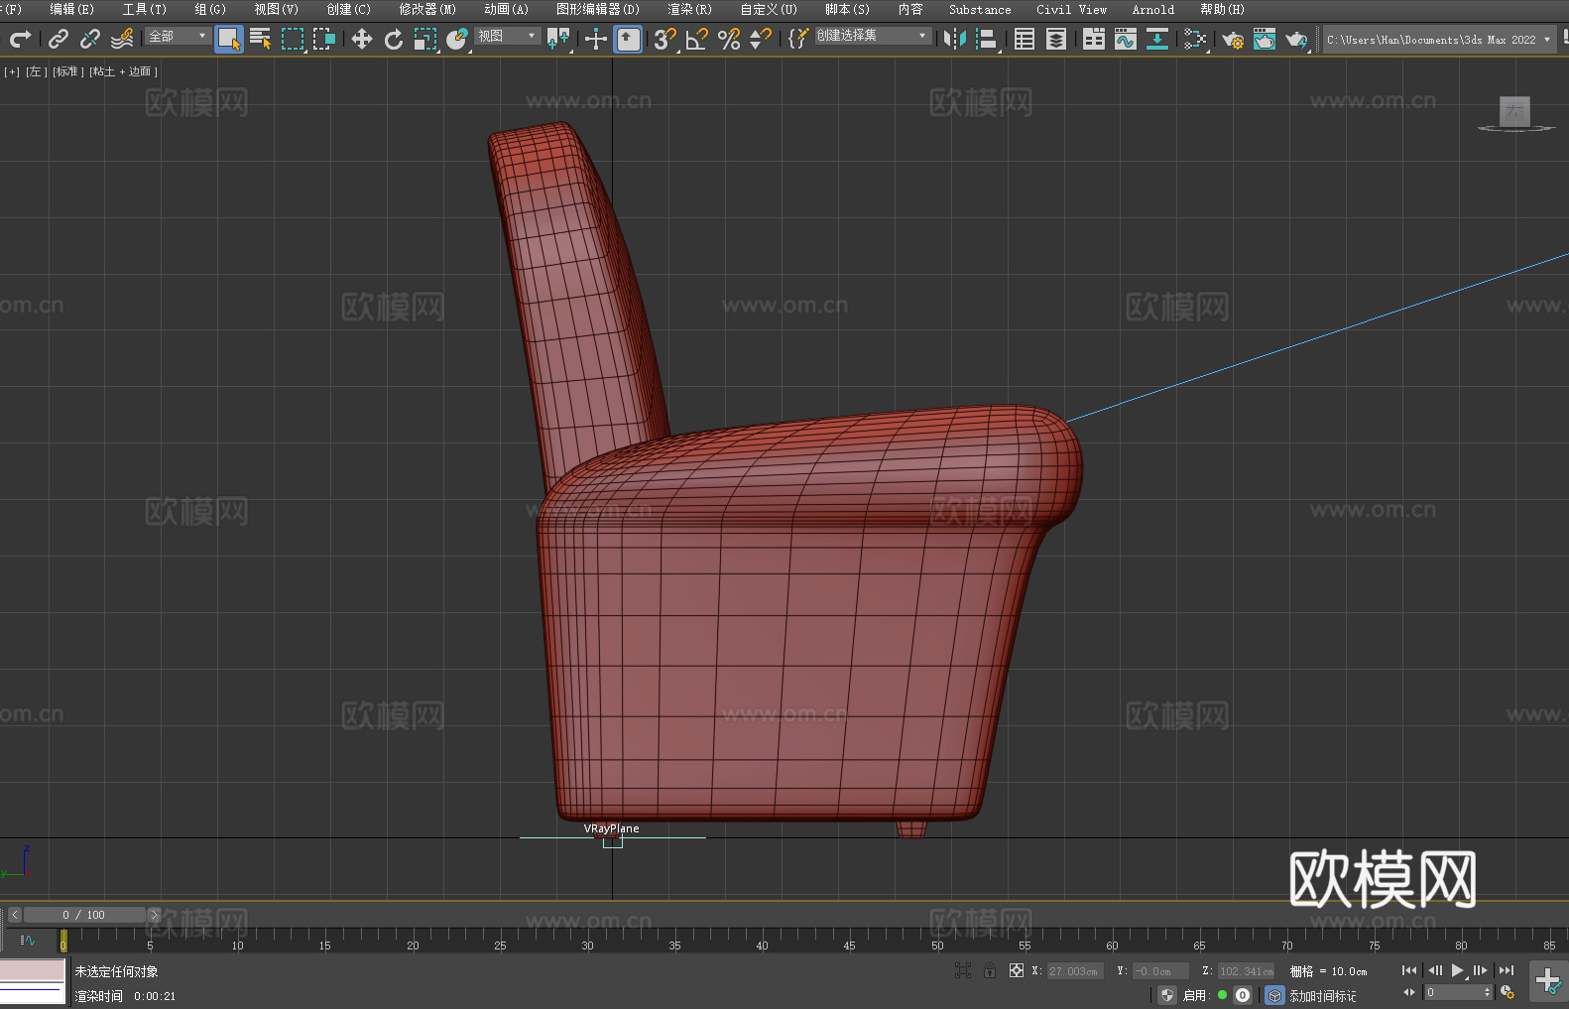Image resolution: width=1569 pixels, height=1009 pixels.
Task: Open the [粘土+边面] shading menu
Action: pos(124,71)
